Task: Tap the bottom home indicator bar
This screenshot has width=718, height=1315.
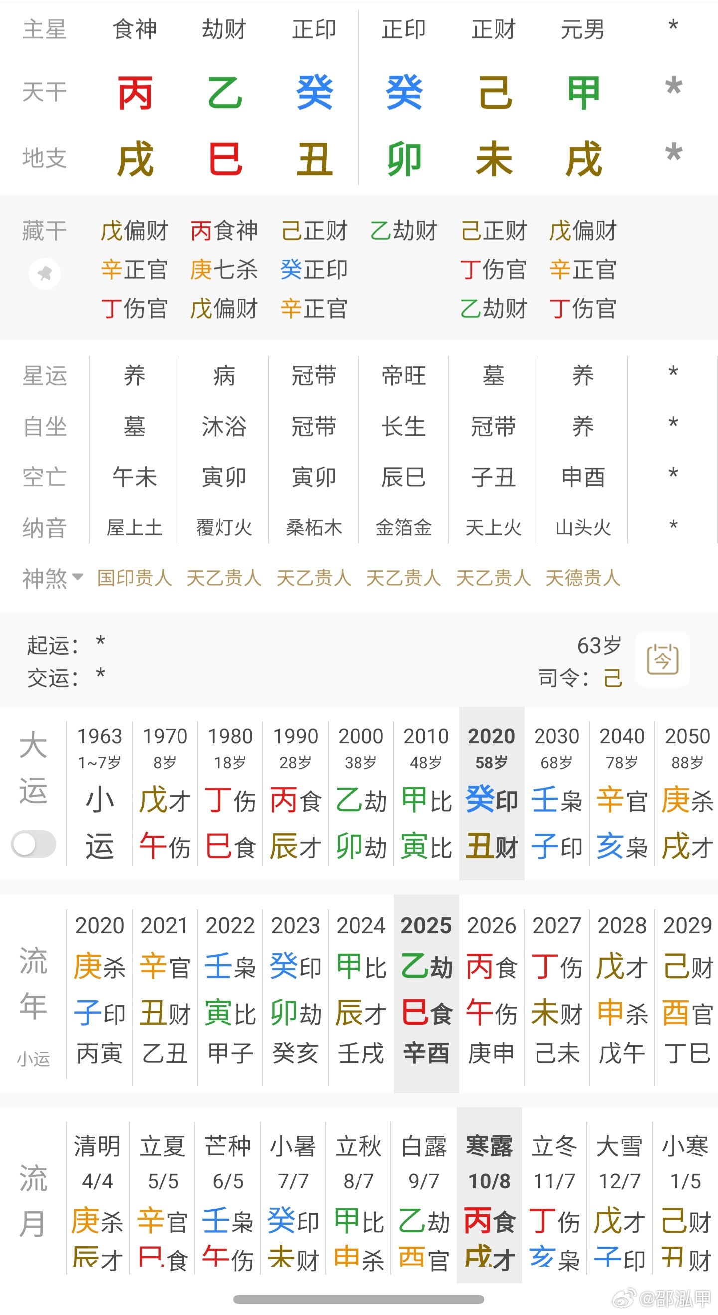Action: tap(359, 1299)
